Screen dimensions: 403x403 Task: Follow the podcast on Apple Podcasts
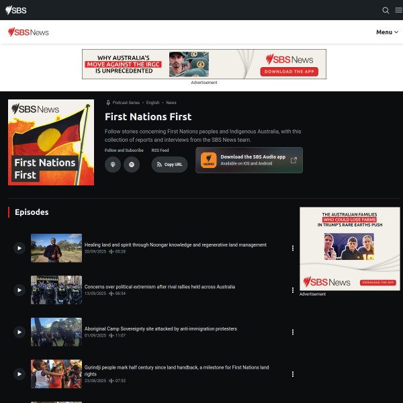point(113,165)
